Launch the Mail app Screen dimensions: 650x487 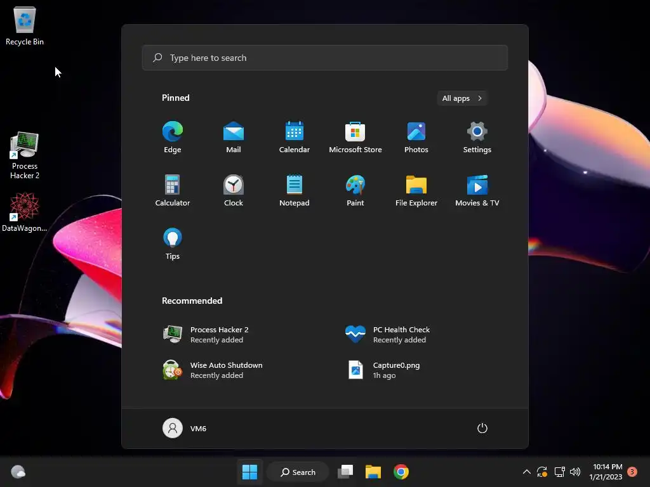(234, 137)
